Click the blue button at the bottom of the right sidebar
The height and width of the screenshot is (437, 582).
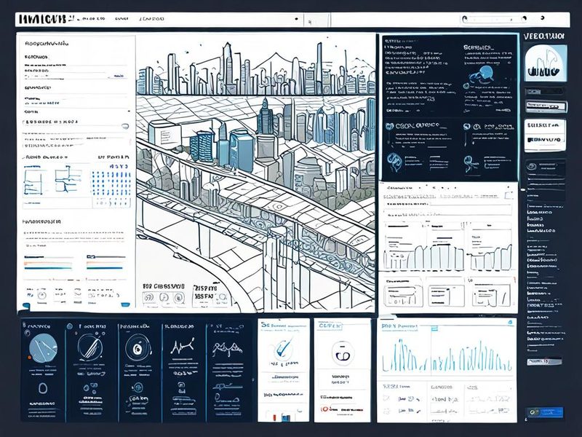544,412
